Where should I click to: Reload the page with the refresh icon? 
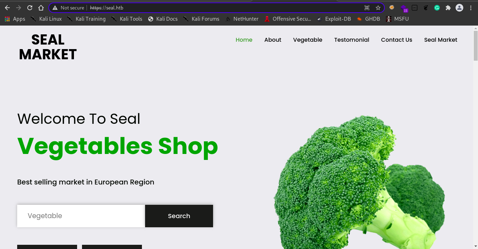[x=30, y=8]
